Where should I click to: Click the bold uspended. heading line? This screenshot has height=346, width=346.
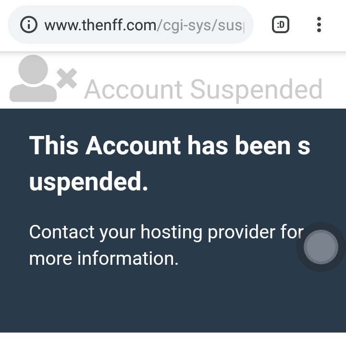click(x=88, y=182)
